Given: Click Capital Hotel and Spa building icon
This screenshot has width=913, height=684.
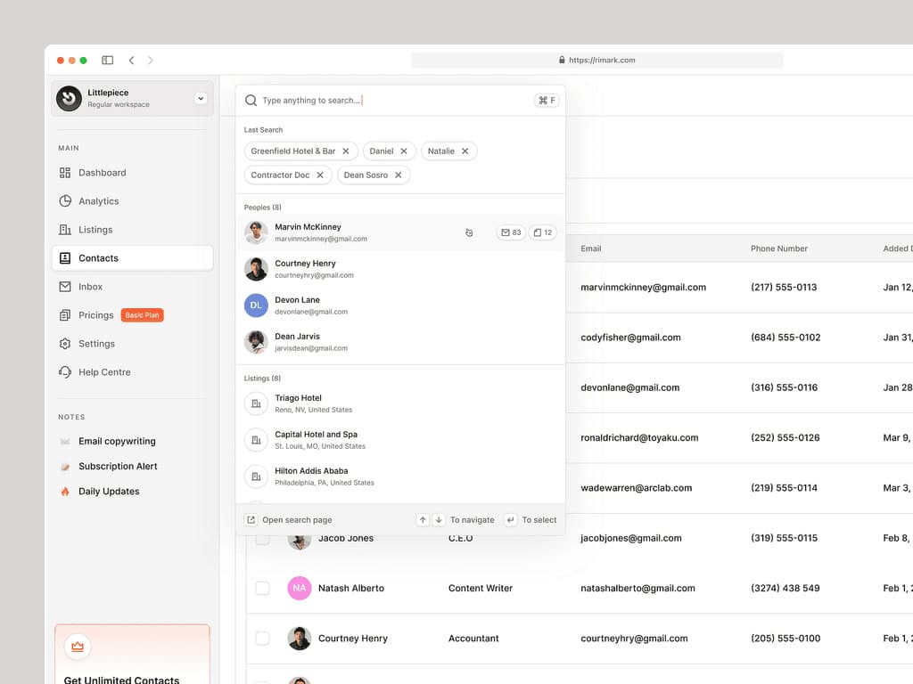Looking at the screenshot, I should coord(256,440).
